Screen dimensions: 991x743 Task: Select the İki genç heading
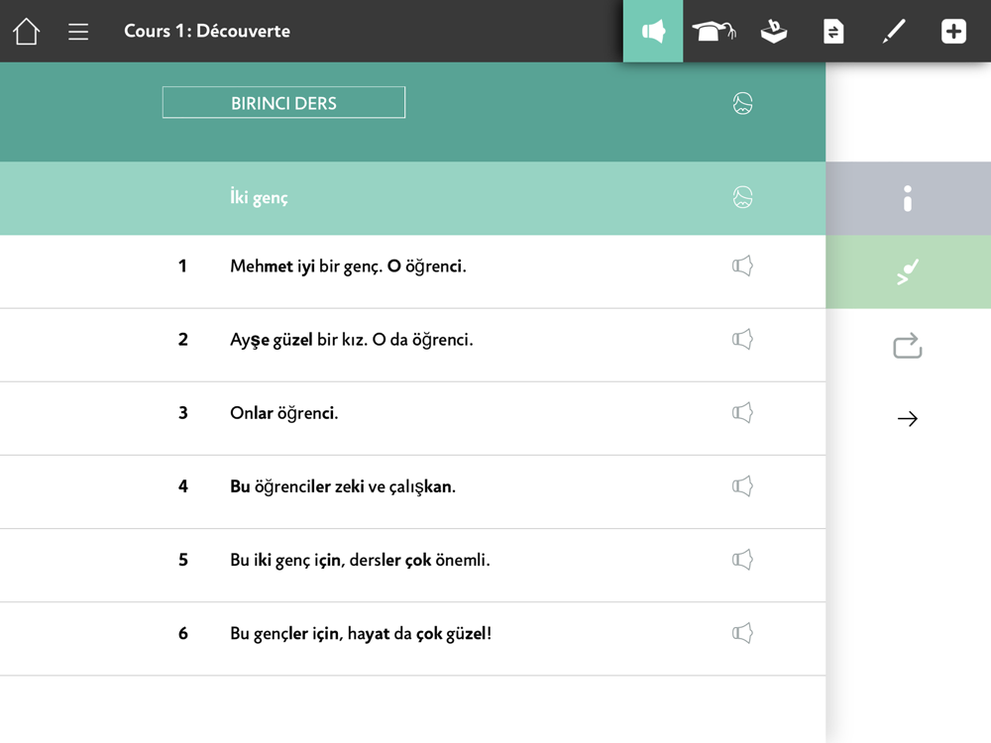[259, 197]
